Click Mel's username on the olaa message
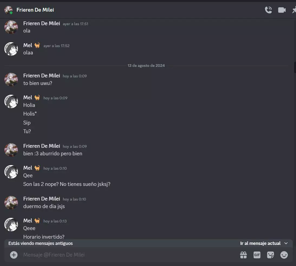 click(x=28, y=45)
